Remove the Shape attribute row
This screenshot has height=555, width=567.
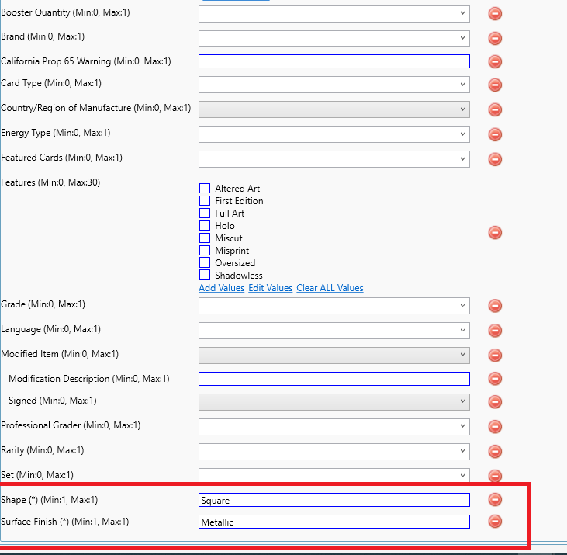(x=495, y=500)
